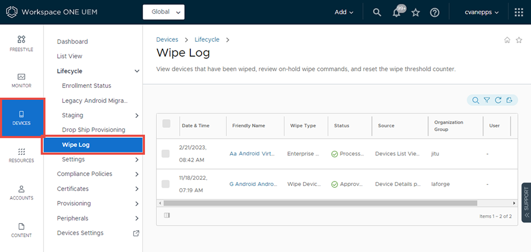Go to home page via house icon
The height and width of the screenshot is (252, 531).
507,40
